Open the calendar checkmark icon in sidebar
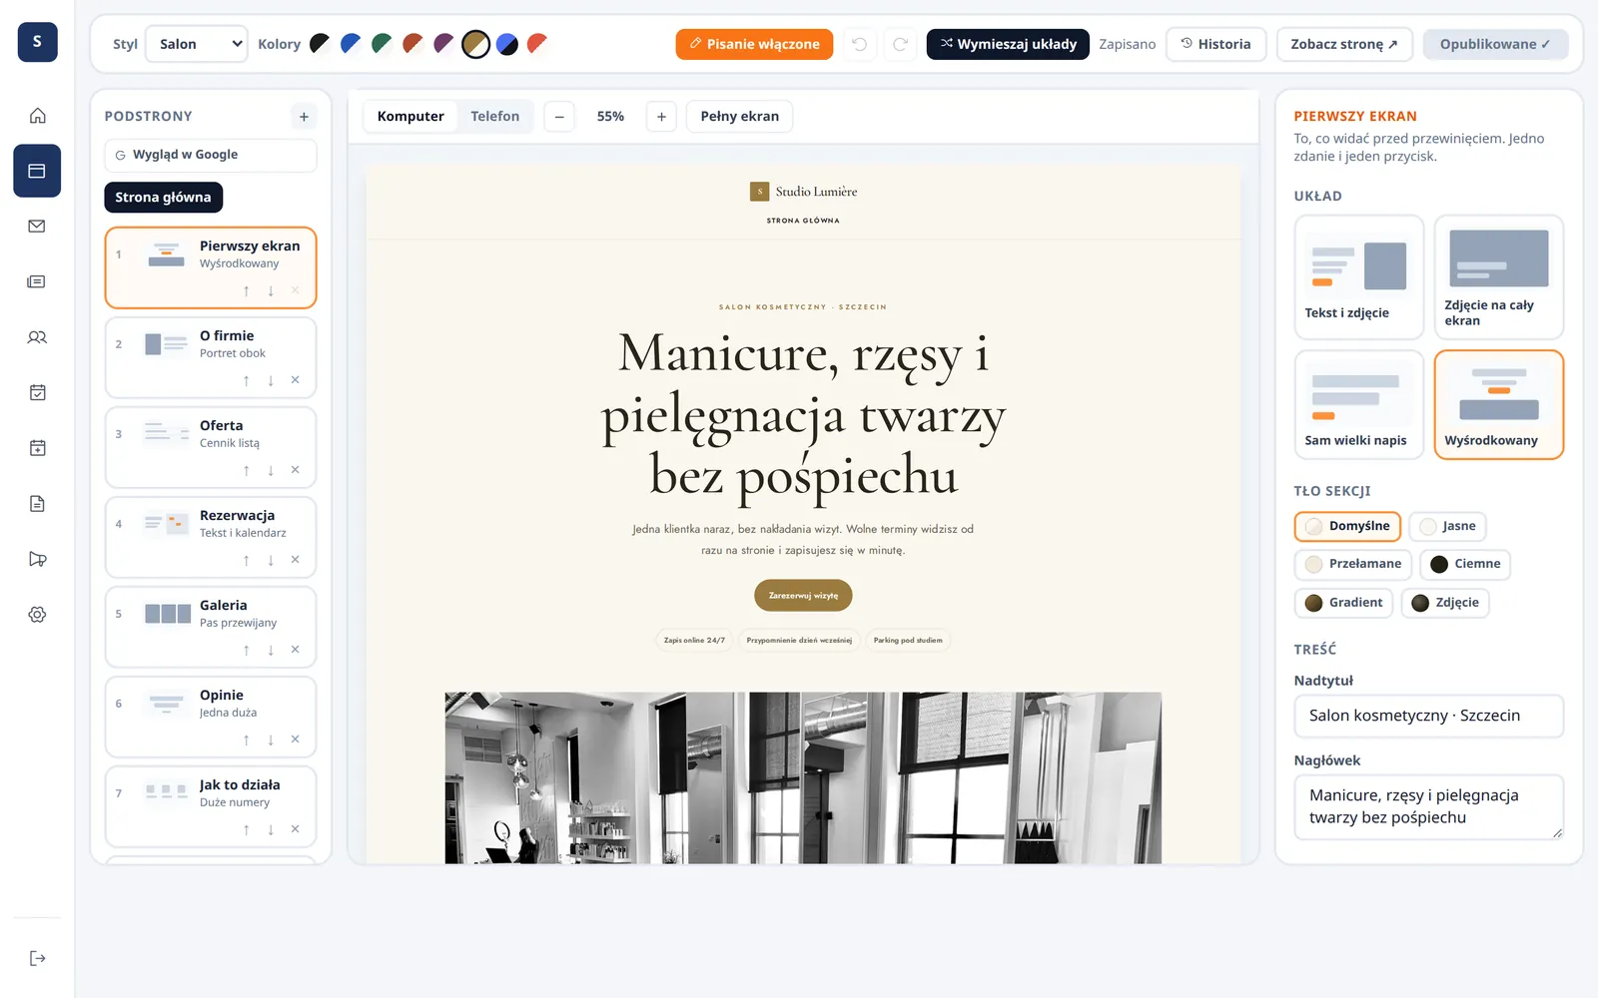 pyautogui.click(x=37, y=393)
